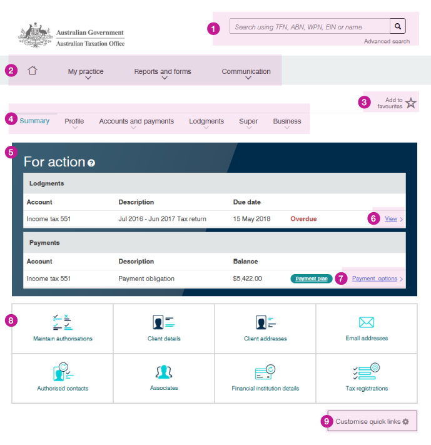Click the Add to favourites star icon
The image size is (431, 445).
pos(410,103)
